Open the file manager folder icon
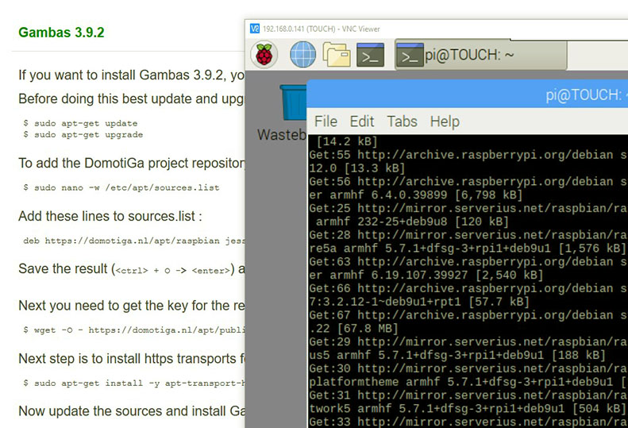 [337, 55]
